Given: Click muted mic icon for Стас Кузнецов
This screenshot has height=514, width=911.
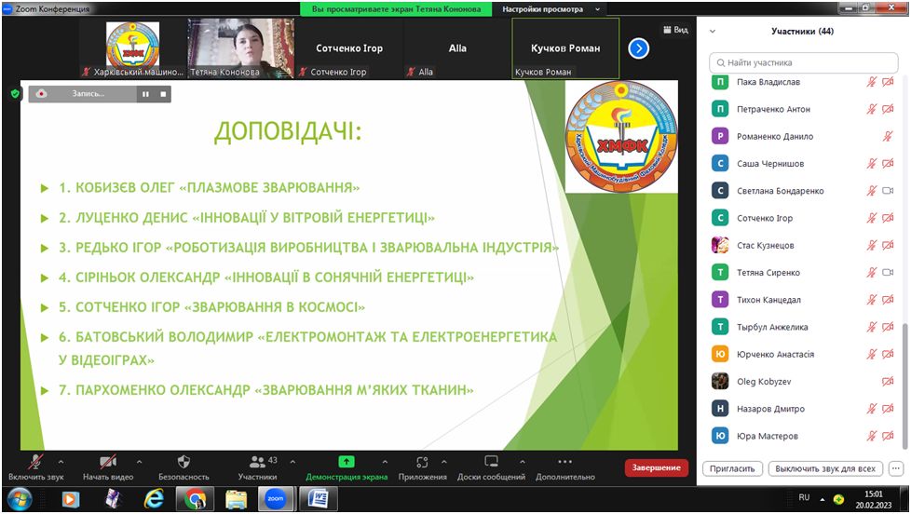Looking at the screenshot, I should pyautogui.click(x=872, y=245).
